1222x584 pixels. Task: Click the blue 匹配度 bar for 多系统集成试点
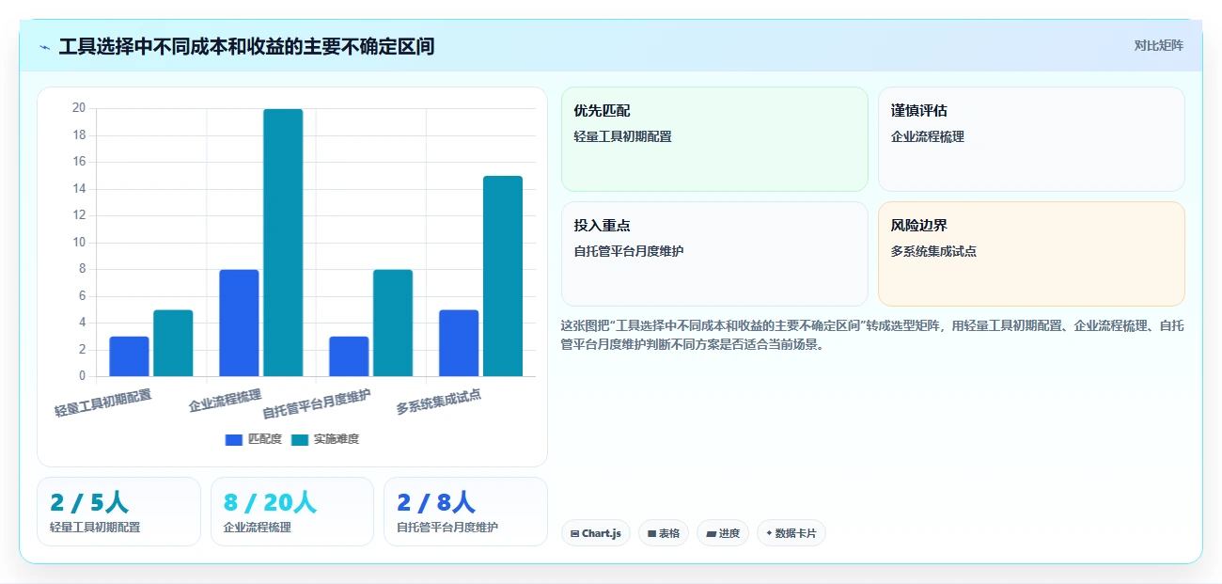pyautogui.click(x=459, y=343)
